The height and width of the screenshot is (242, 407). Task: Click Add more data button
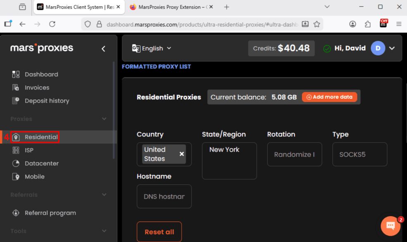click(329, 97)
